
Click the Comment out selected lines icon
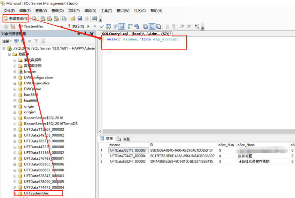[x=167, y=27]
